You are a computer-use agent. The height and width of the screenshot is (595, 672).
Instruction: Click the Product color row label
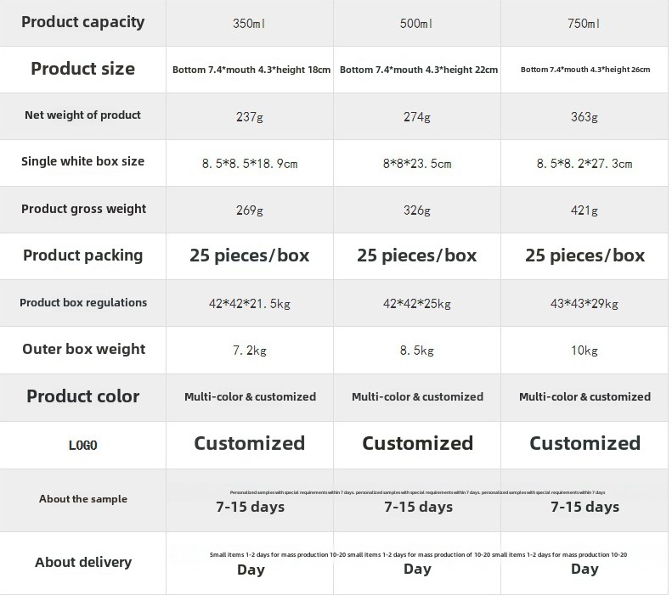(82, 396)
